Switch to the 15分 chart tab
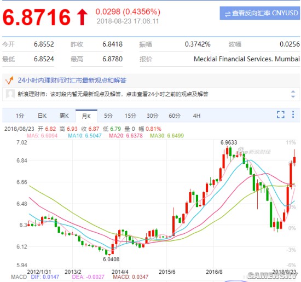Viewport: 301px width, 282px height. point(130,116)
